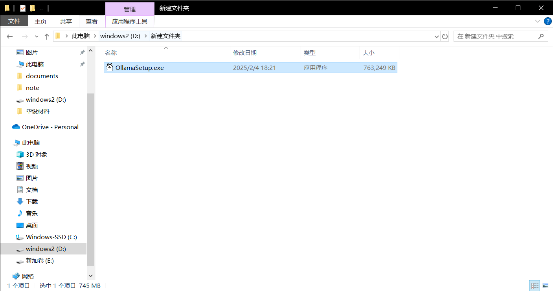
Task: Open Quick Access Toolbar customize dropdown
Action: [41, 8]
